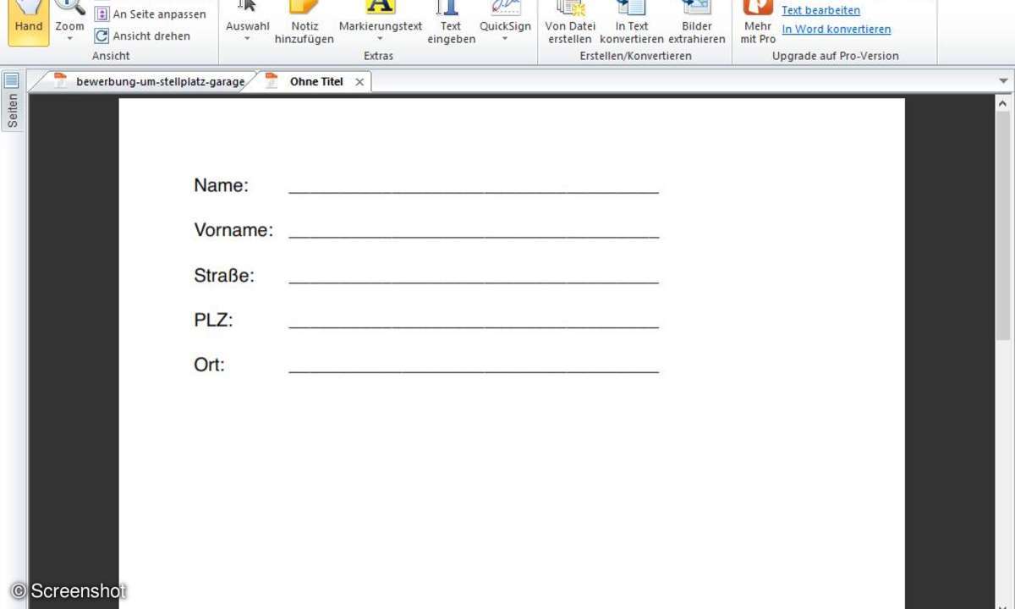Select the Auswahl tool
Image resolution: width=1015 pixels, height=609 pixels.
tap(247, 17)
